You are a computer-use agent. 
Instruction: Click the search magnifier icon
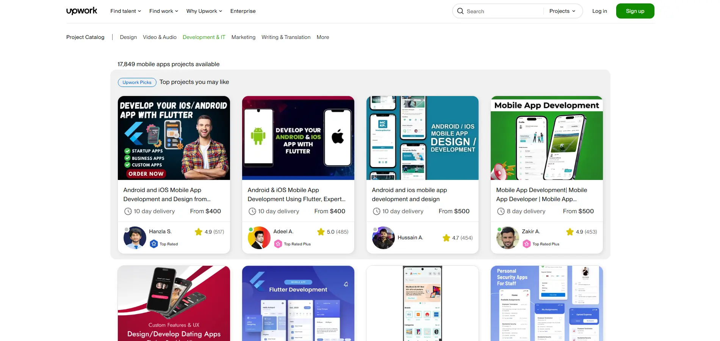(x=460, y=11)
